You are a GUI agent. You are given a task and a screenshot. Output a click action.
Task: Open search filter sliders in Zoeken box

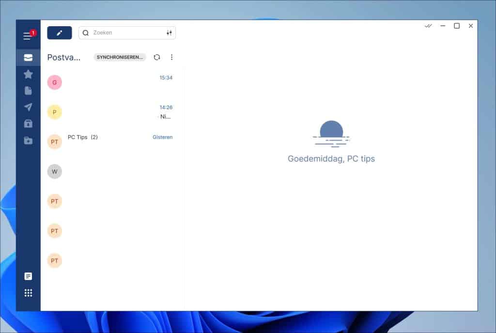[x=169, y=33]
